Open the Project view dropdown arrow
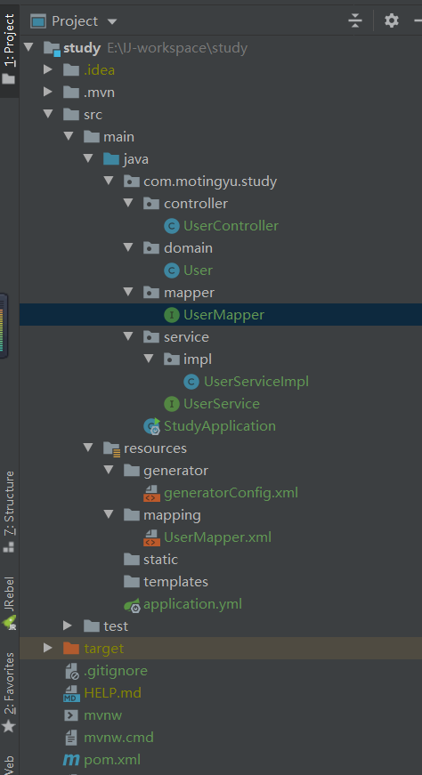 click(112, 21)
